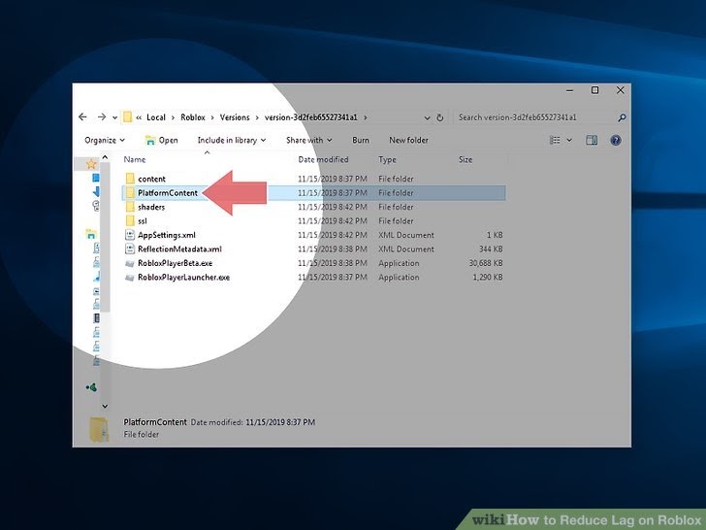Change the view layout icon
Screen dimensions: 706x530
(555, 140)
